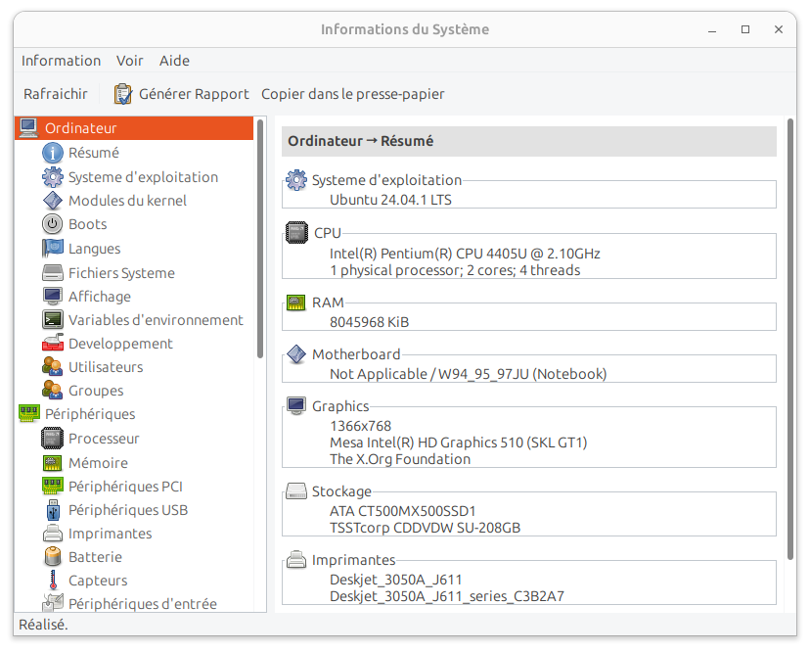Open the Voir menu
This screenshot has height=652, width=810.
(x=130, y=61)
